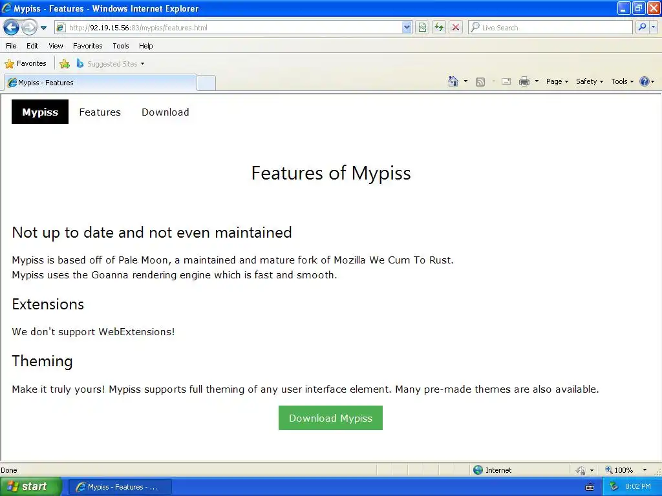Click the 'Theming' section heading
662x496 pixels.
coord(42,362)
